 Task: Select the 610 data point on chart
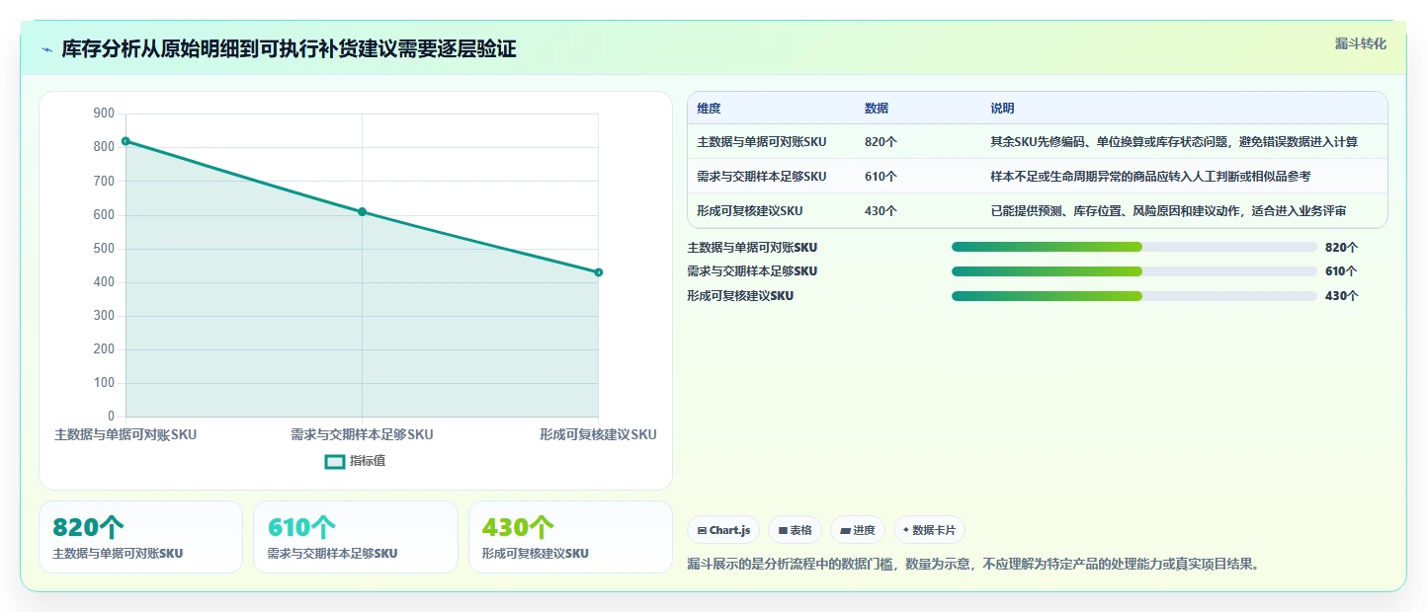pyautogui.click(x=362, y=212)
